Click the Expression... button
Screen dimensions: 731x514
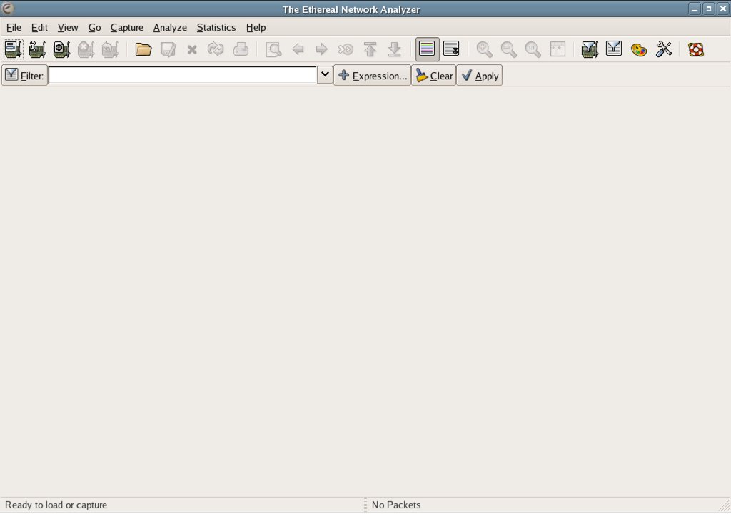point(372,76)
